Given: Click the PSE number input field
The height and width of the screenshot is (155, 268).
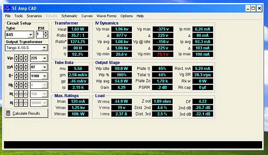Looking at the screenshot, I should click(x=40, y=34).
